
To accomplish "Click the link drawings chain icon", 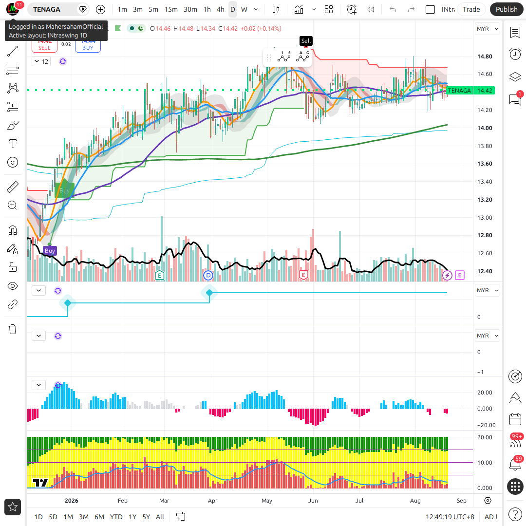I will point(12,304).
